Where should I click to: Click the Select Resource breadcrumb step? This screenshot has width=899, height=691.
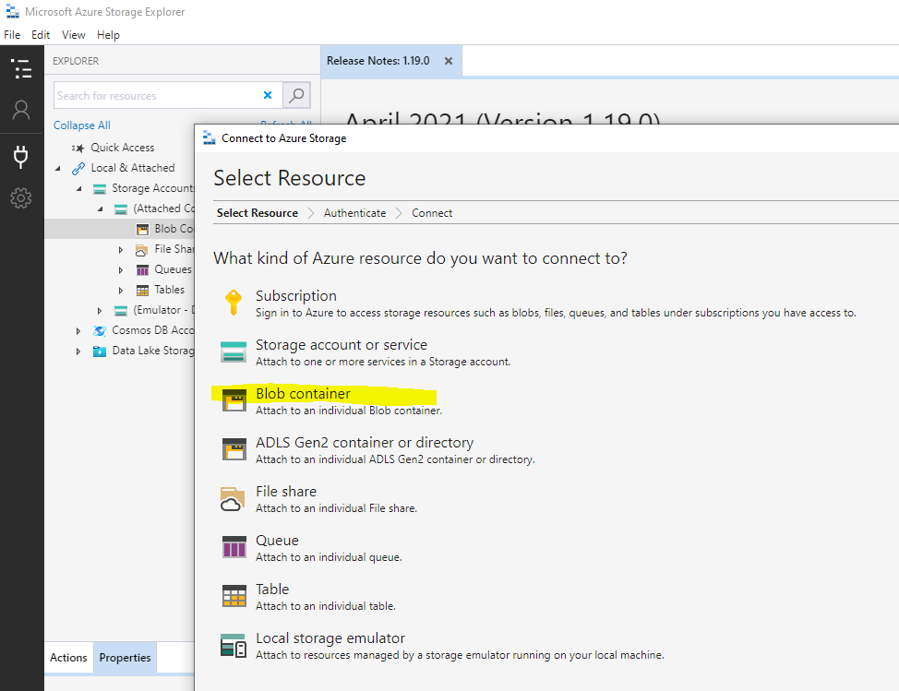pyautogui.click(x=258, y=213)
